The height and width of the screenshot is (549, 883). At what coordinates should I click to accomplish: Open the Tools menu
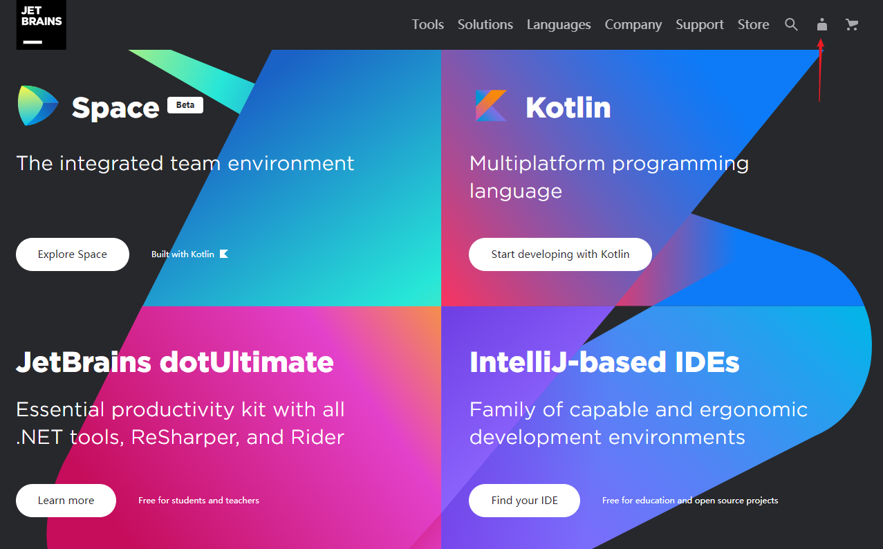click(x=428, y=25)
